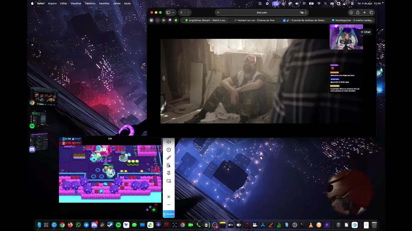412x231 pixels.
Task: Open the Janela menu
Action: point(117,3)
